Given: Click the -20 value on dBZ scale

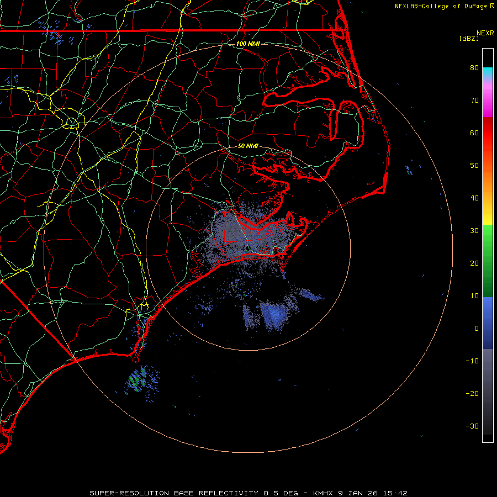Looking at the screenshot, I should pyautogui.click(x=472, y=394).
